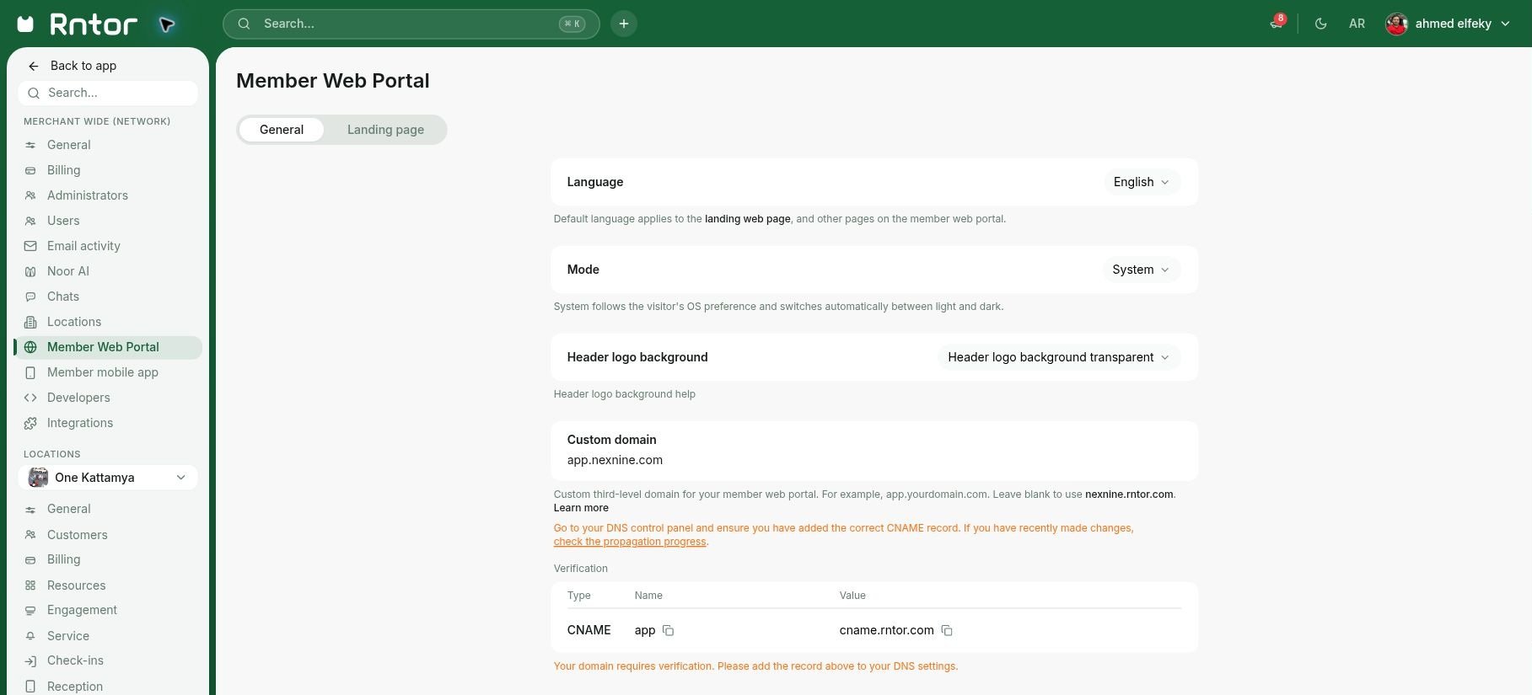1532x695 pixels.
Task: Copy the CNAME name app
Action: pyautogui.click(x=668, y=630)
